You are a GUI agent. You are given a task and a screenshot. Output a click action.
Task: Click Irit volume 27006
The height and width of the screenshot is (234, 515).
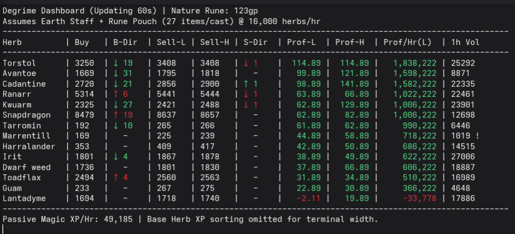463,157
